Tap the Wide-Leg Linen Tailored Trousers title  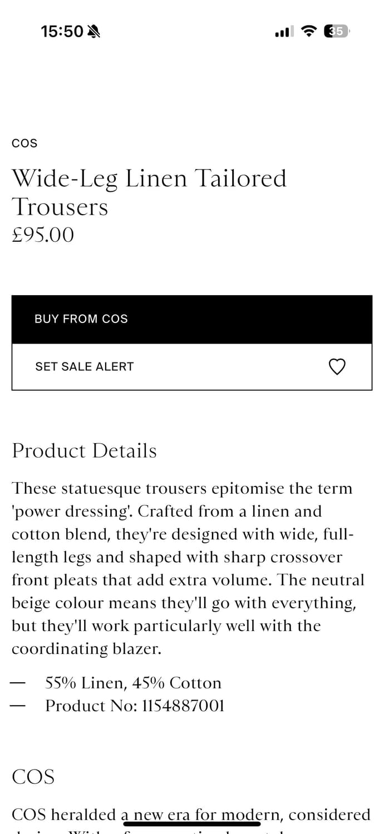(x=149, y=192)
